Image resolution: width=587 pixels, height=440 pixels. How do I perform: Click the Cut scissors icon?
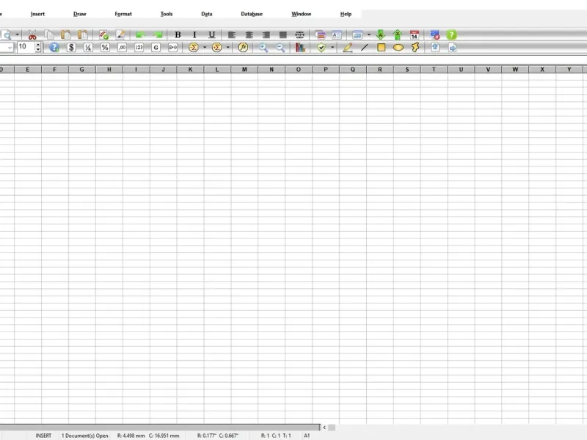(x=32, y=34)
